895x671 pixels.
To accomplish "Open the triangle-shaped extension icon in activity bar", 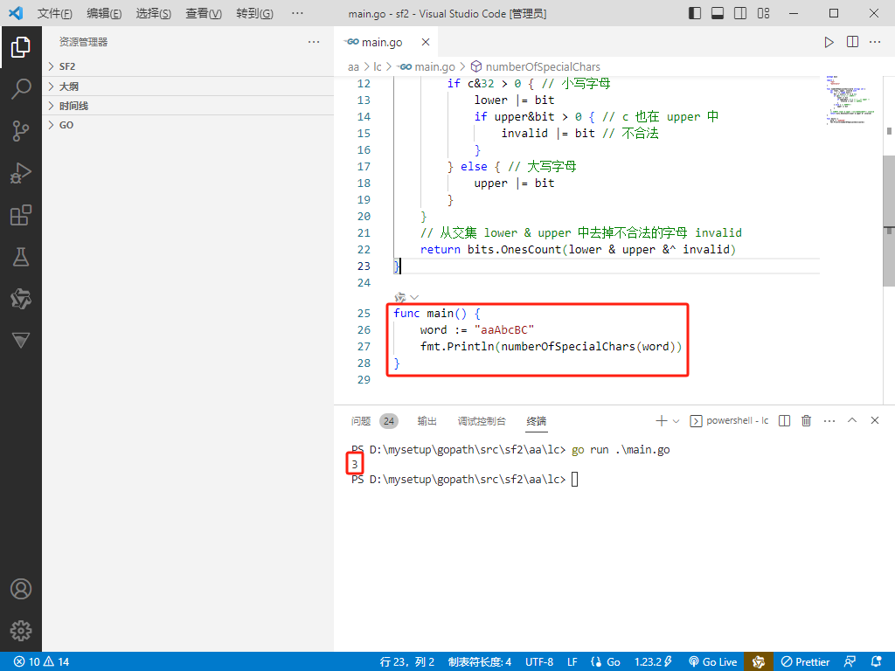I will click(x=21, y=341).
